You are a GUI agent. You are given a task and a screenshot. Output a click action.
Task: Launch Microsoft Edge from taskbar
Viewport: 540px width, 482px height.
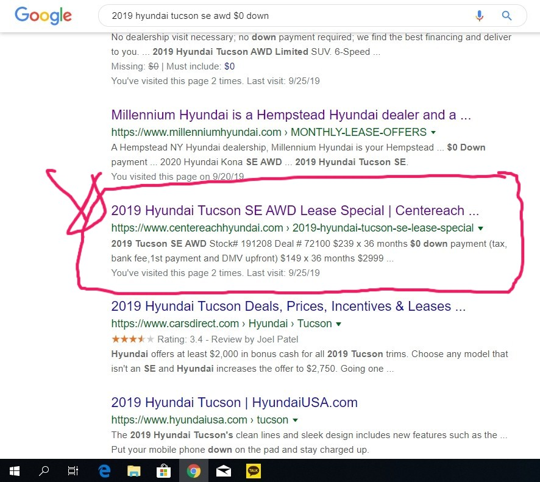point(104,470)
